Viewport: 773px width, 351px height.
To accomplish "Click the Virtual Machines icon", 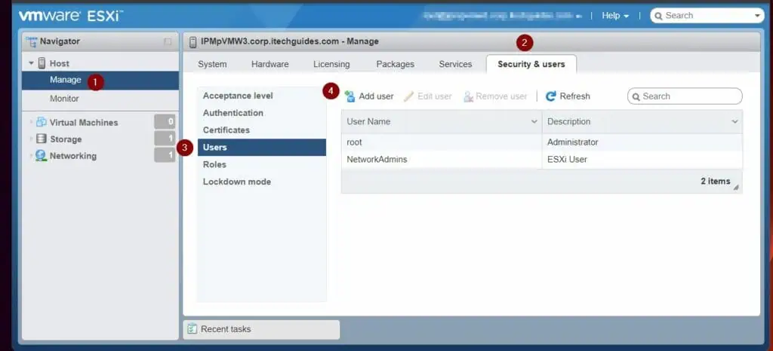I will click(x=42, y=123).
